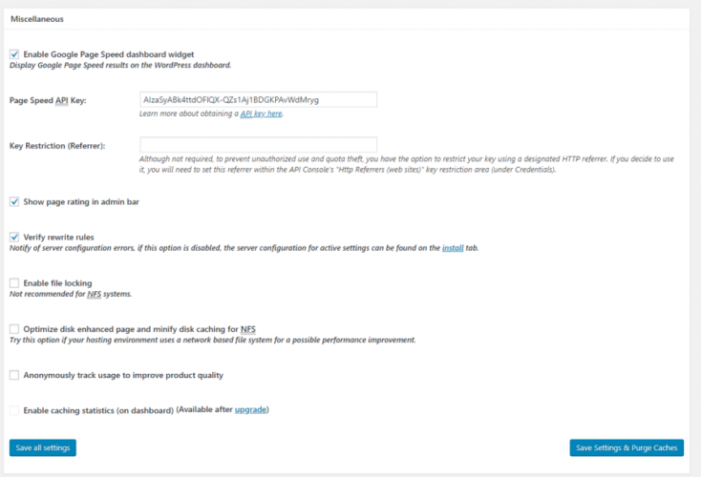The image size is (701, 477).
Task: Click the 'Display Google Page Speed results' description
Action: (120, 66)
